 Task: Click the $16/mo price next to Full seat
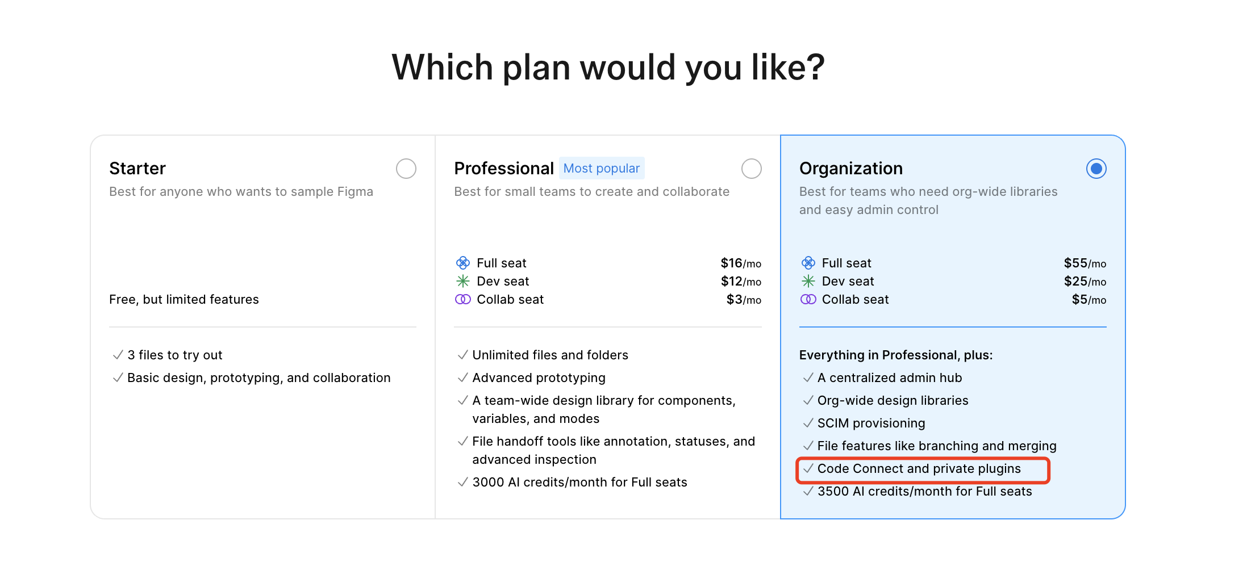740,263
